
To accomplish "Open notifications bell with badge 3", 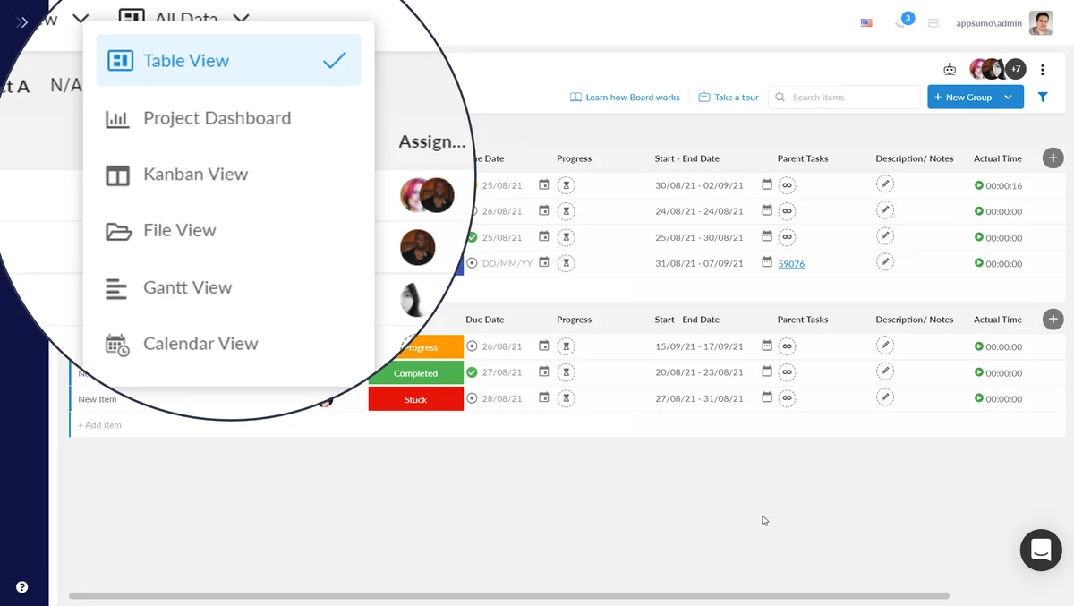I will click(902, 22).
